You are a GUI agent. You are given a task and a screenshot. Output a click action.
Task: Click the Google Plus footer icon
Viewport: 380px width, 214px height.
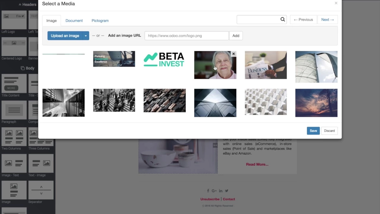point(214,191)
